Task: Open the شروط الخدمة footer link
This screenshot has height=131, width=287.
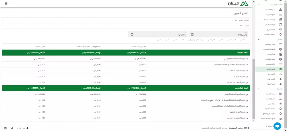Action: 222,128
